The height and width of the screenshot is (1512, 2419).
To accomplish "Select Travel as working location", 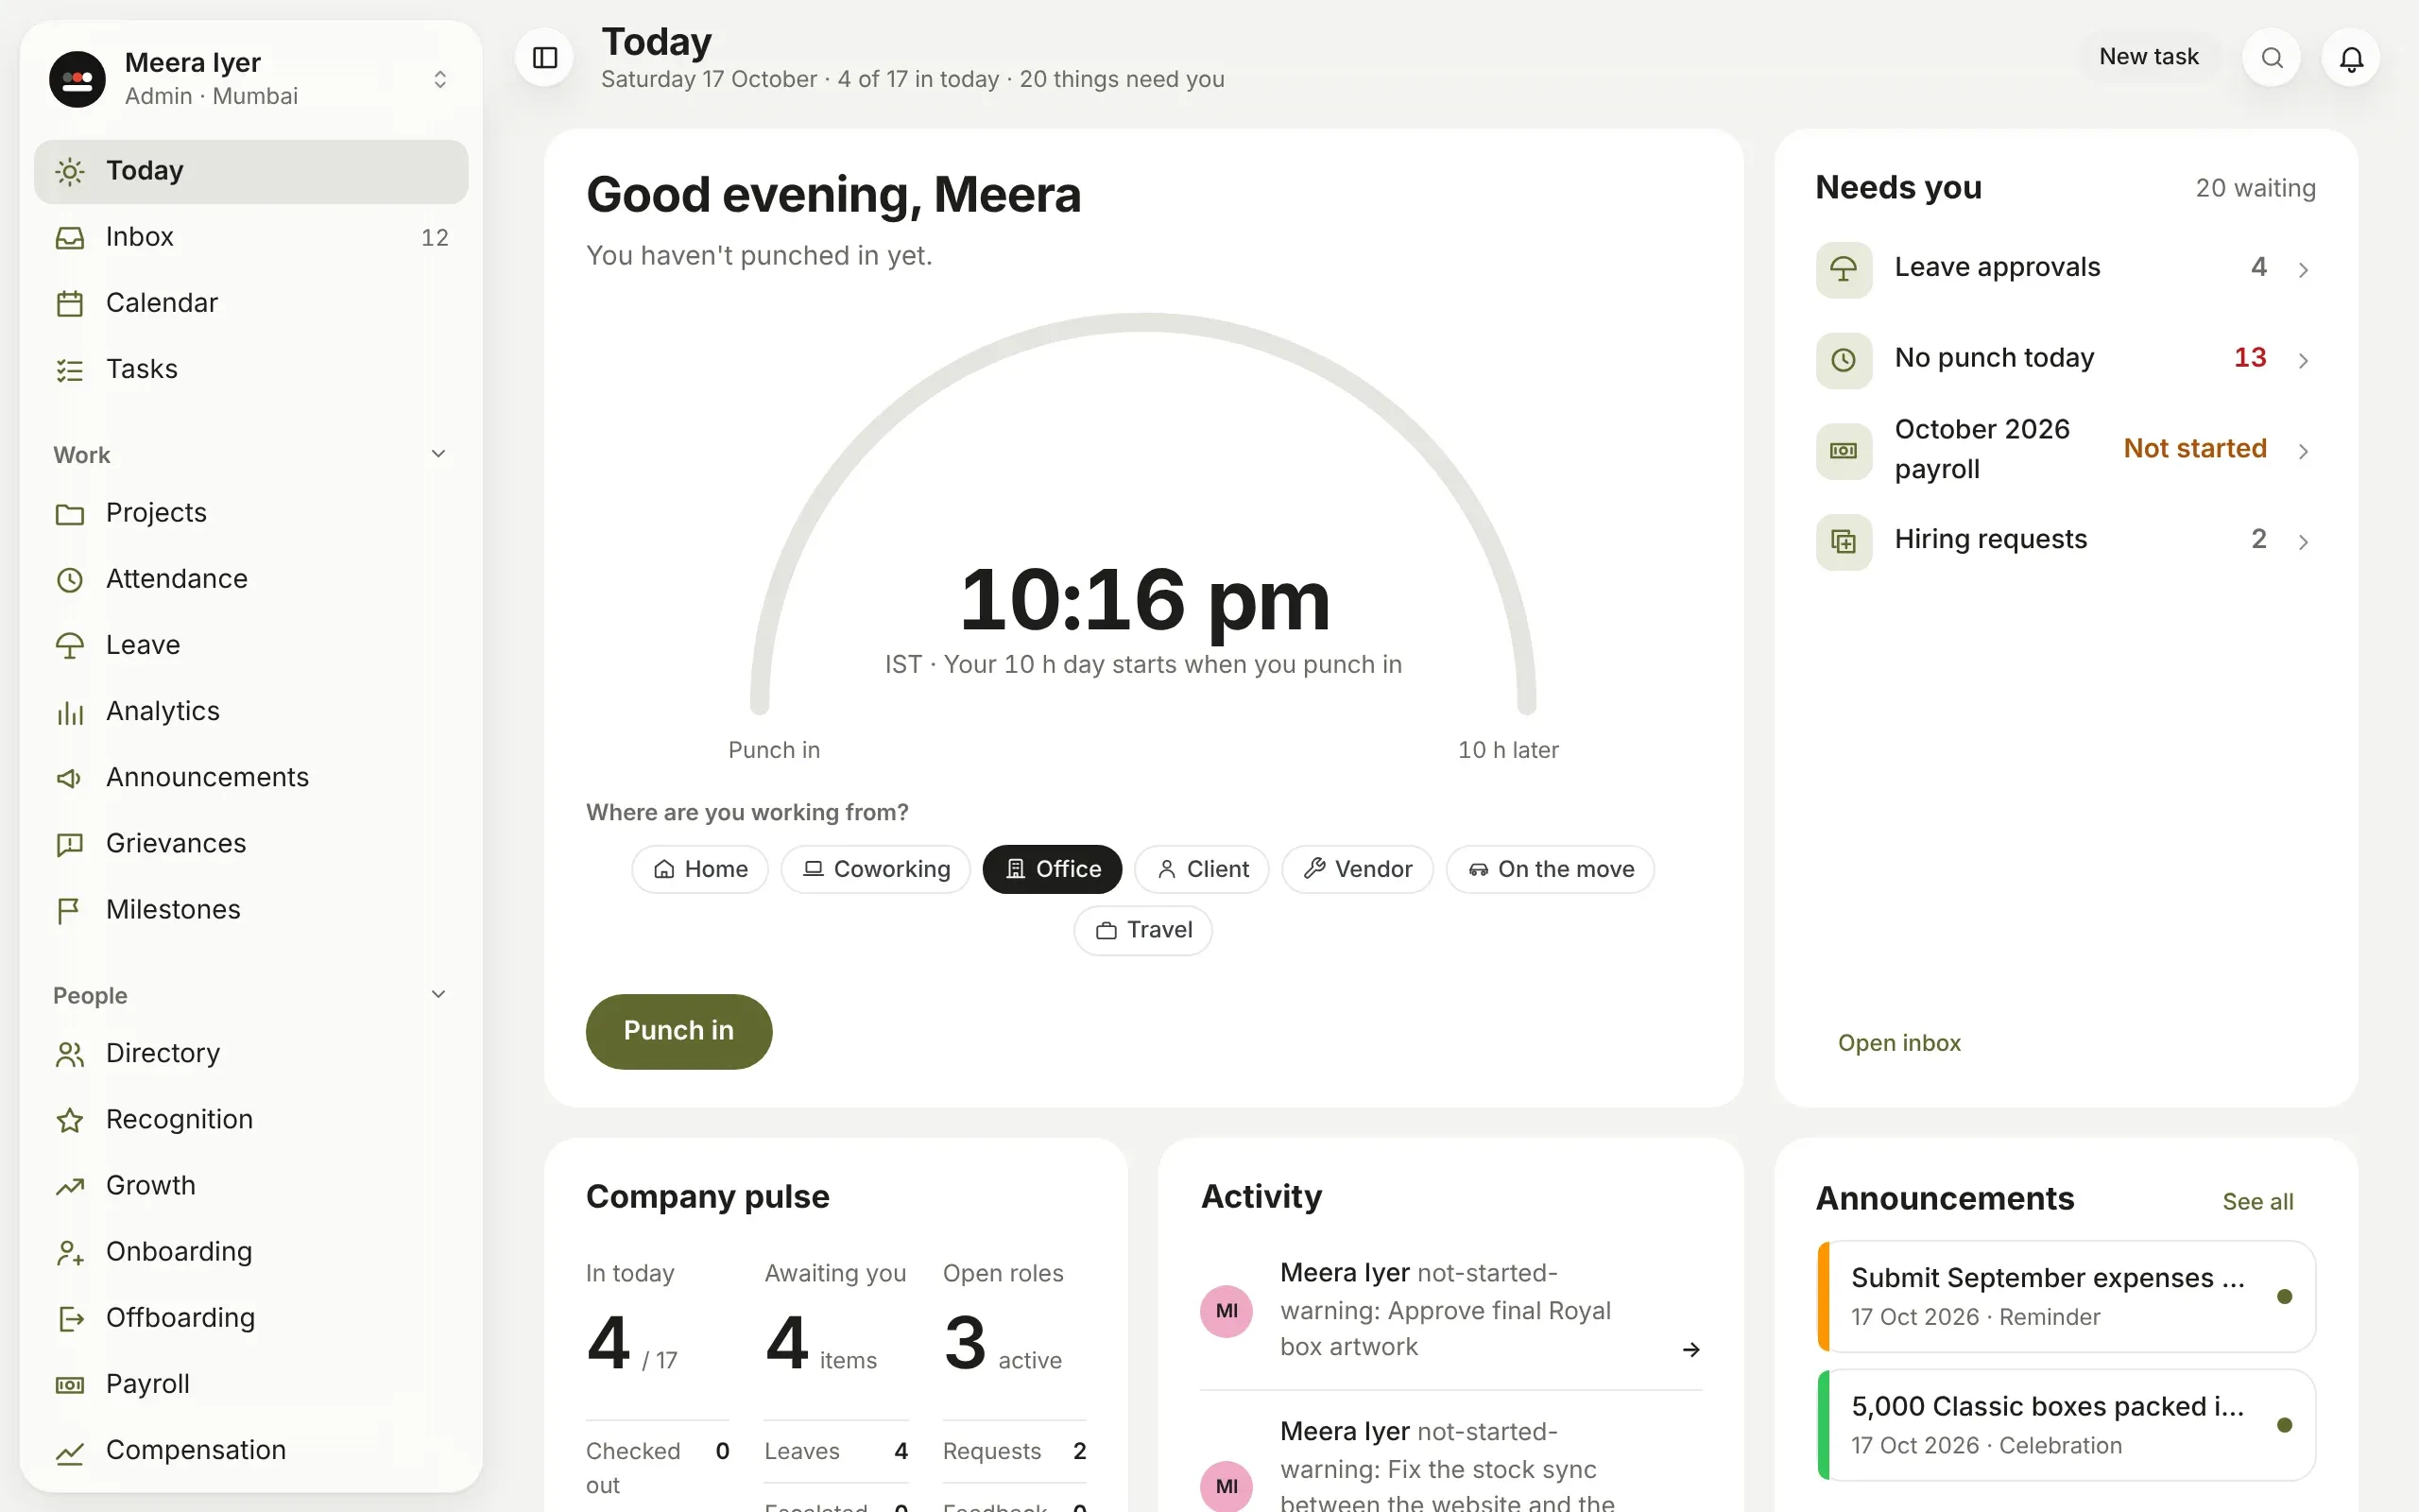I will [x=1142, y=930].
